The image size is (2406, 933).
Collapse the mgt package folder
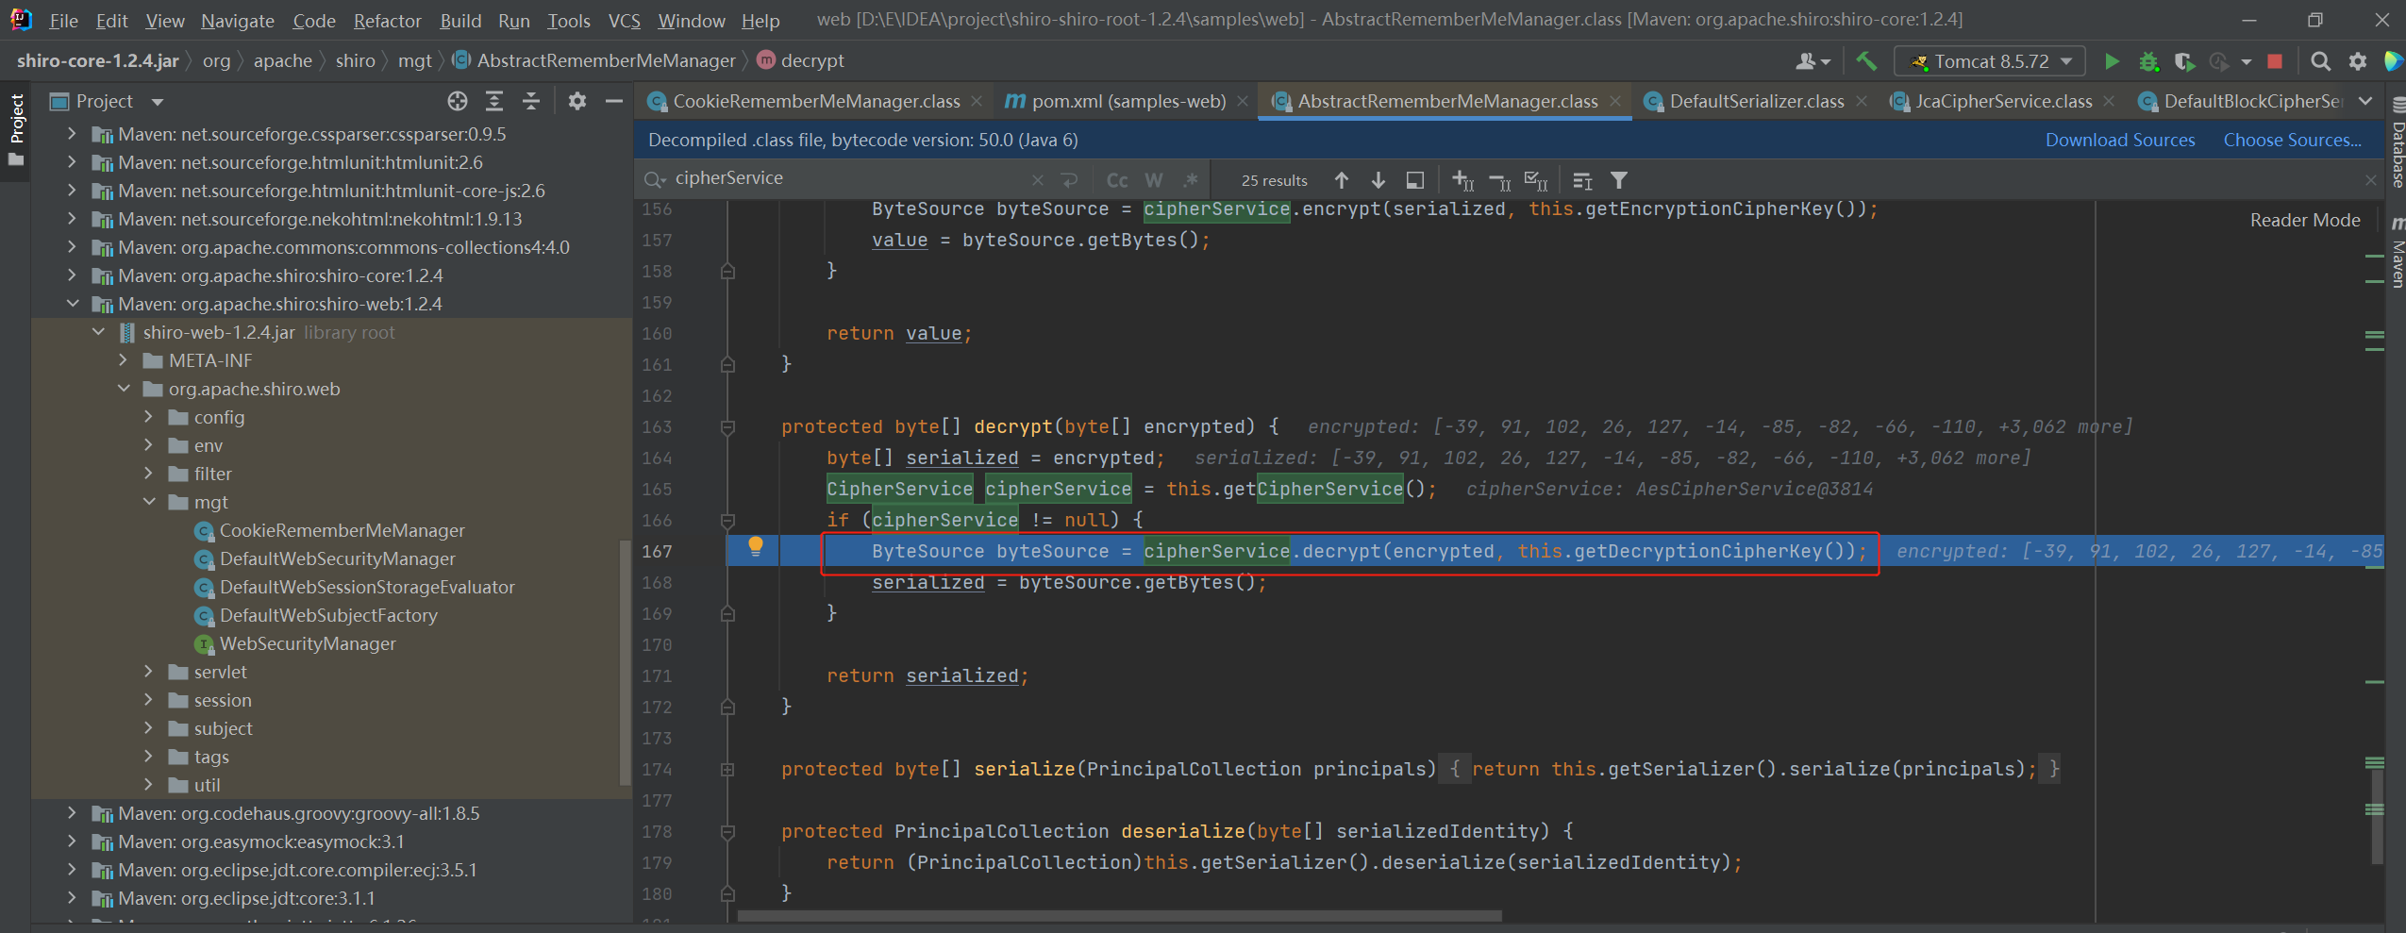[x=149, y=502]
